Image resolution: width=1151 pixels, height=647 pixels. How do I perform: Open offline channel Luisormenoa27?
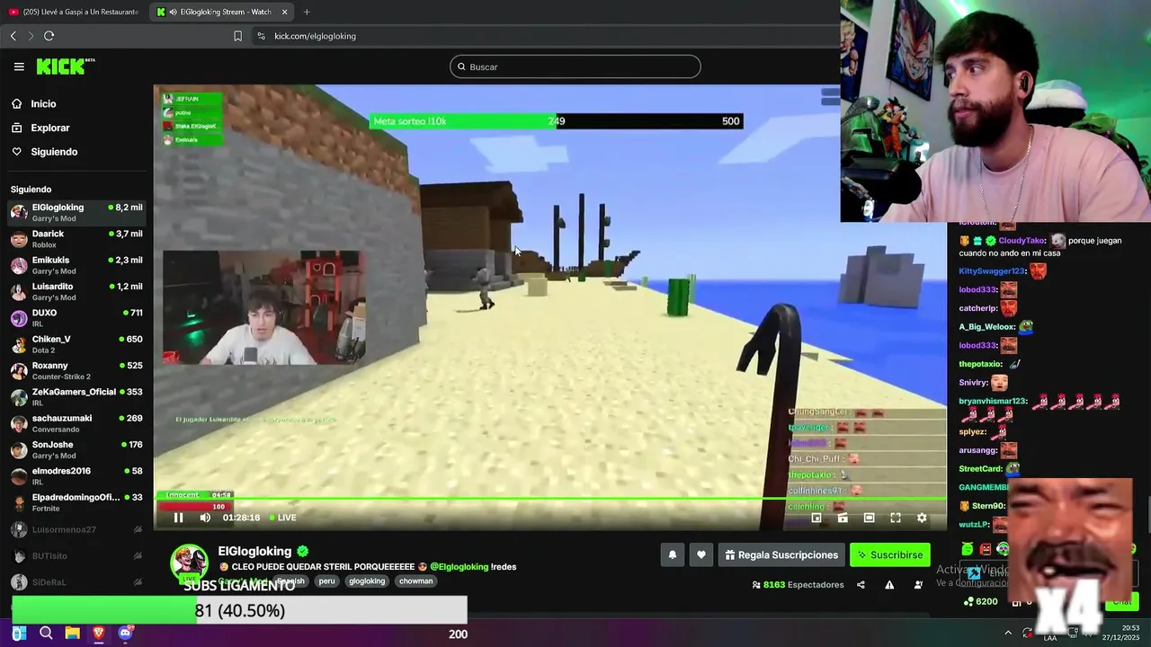click(x=76, y=529)
